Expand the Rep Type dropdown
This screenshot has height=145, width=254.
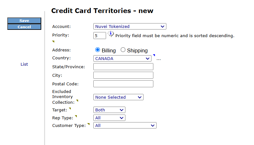click(109, 118)
